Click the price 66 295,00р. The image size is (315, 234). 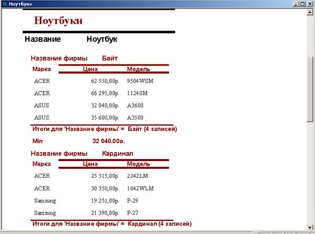point(105,93)
